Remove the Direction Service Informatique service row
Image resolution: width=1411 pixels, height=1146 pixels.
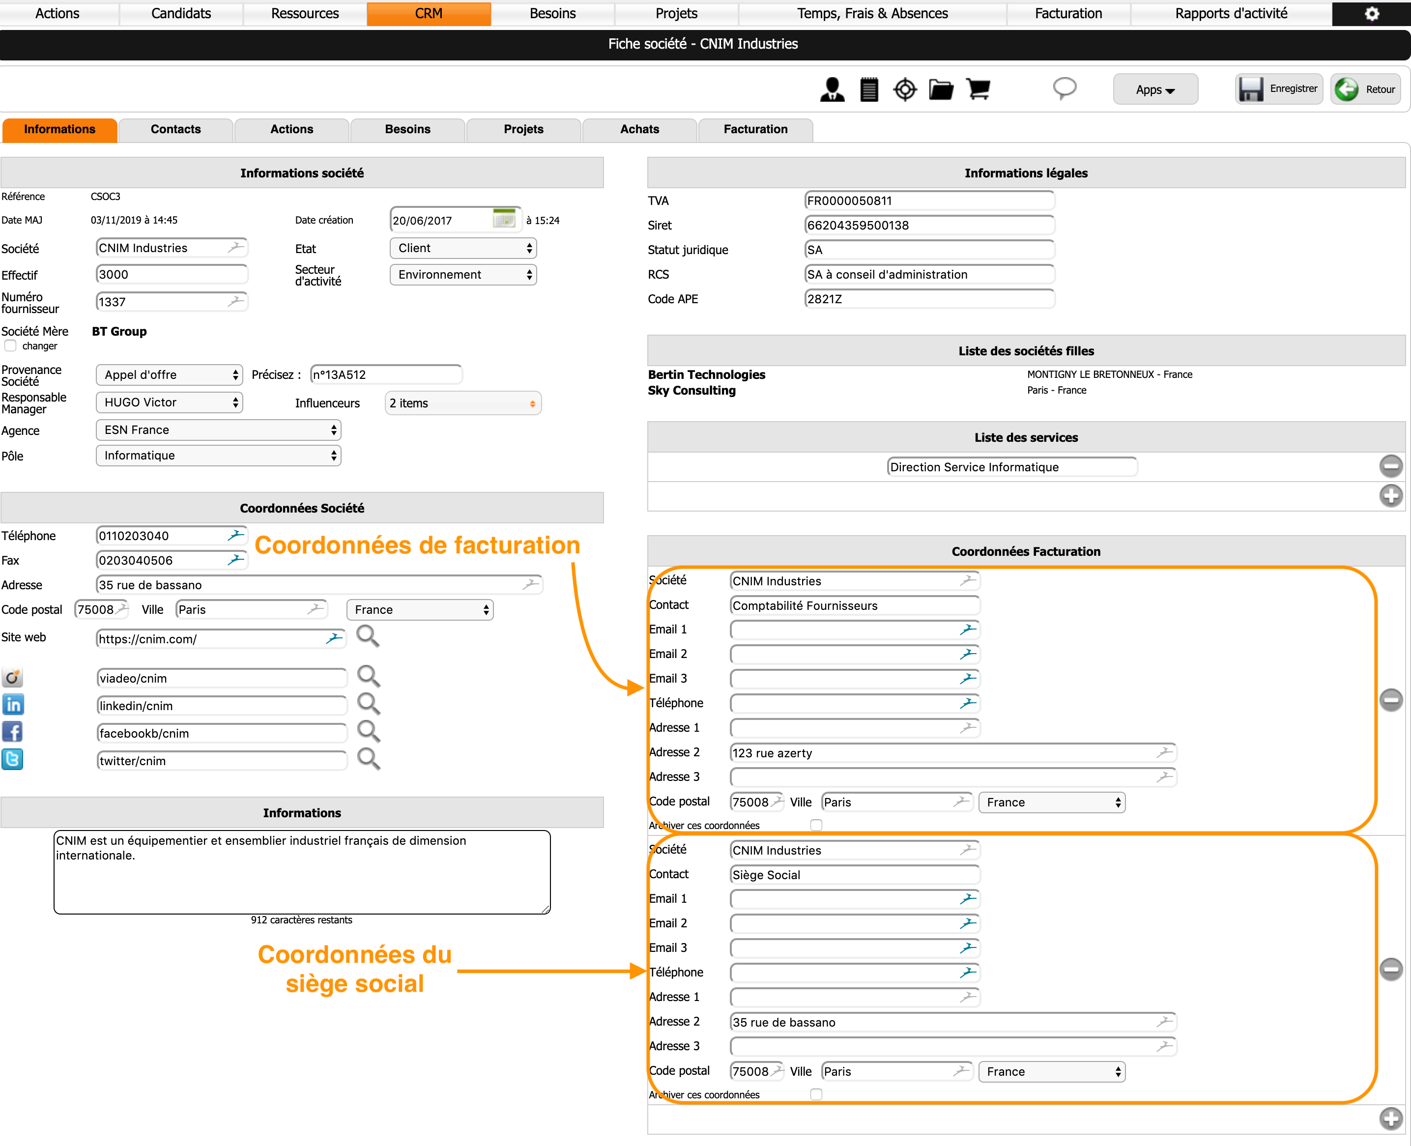coord(1391,466)
